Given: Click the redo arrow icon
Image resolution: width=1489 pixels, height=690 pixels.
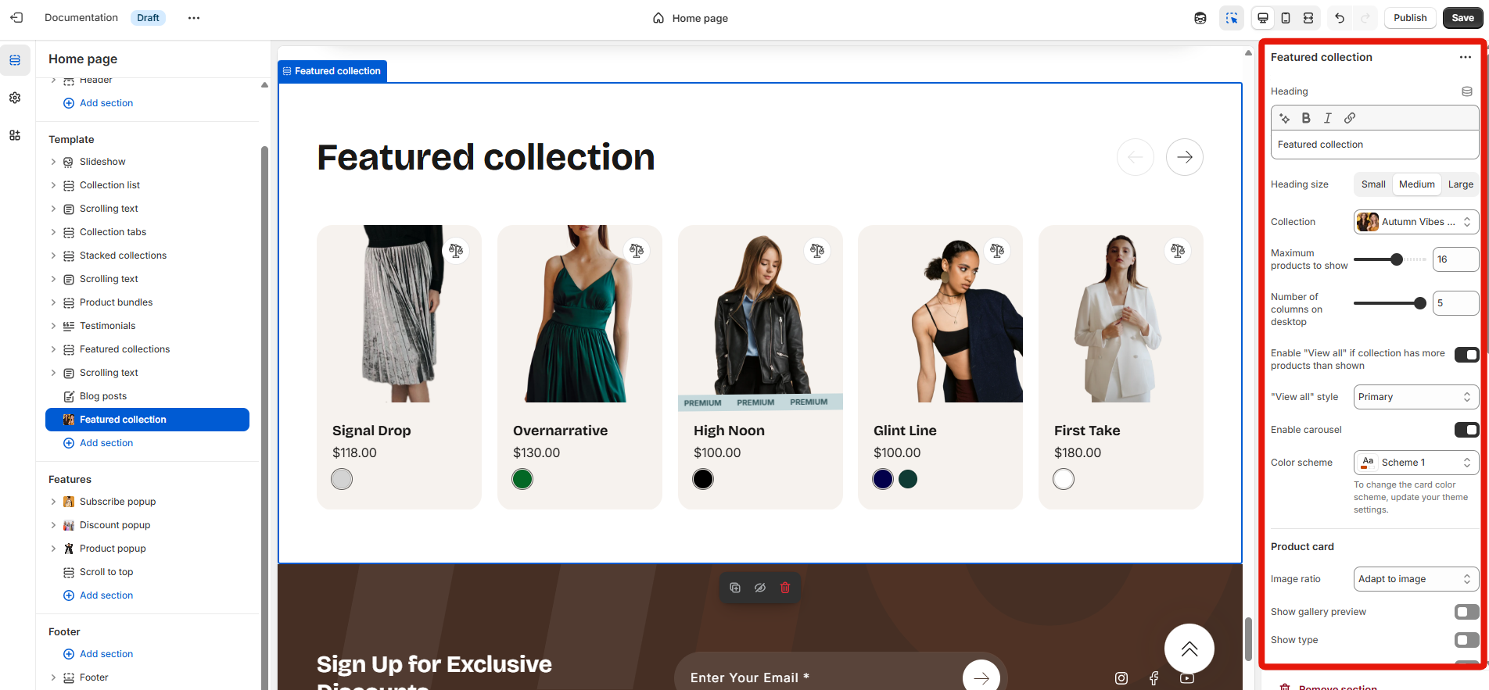Looking at the screenshot, I should (1365, 18).
